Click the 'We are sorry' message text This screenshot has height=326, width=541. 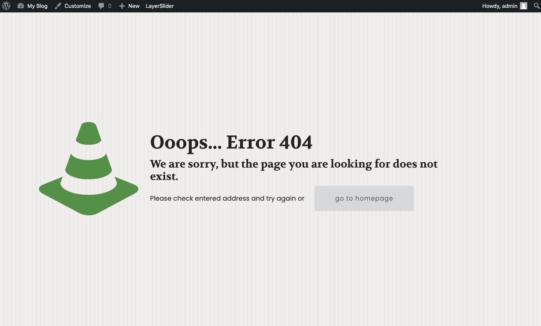293,170
